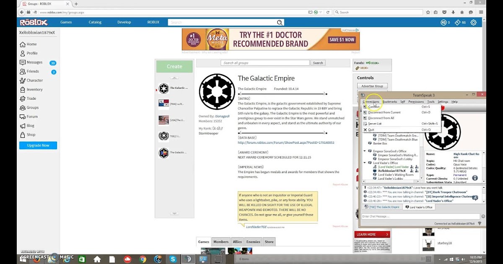This screenshot has width=503, height=264.
Task: Open the TeamSpeak Settings menu
Action: pos(443,102)
